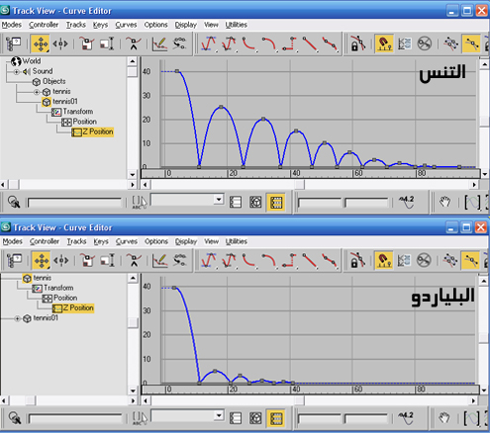
Task: Toggle Snap Frames magnet in top toolbar
Action: click(384, 43)
